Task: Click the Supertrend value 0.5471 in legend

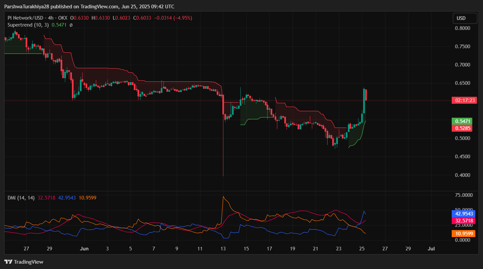Action: coord(59,25)
